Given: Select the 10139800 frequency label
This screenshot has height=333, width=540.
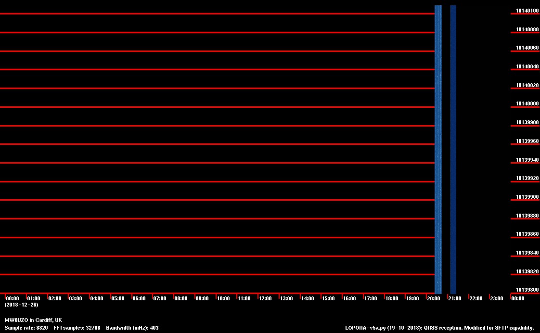Looking at the screenshot, I should click(x=527, y=290).
